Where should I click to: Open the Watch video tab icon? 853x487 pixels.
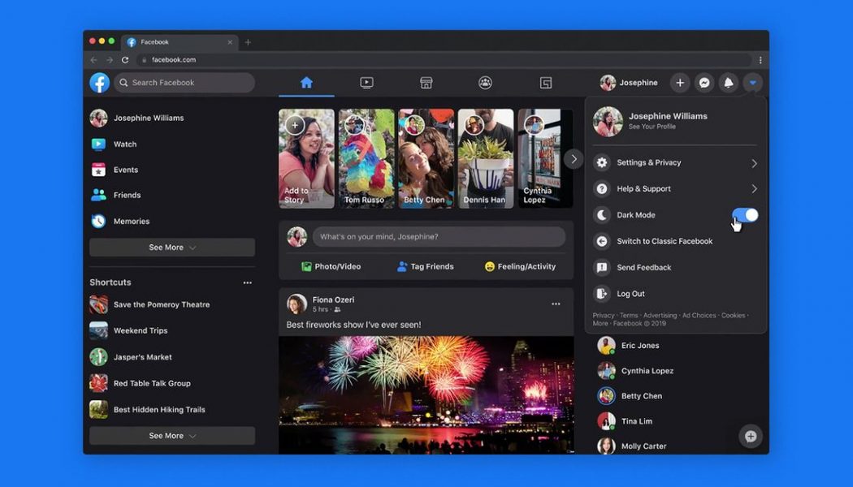(366, 82)
